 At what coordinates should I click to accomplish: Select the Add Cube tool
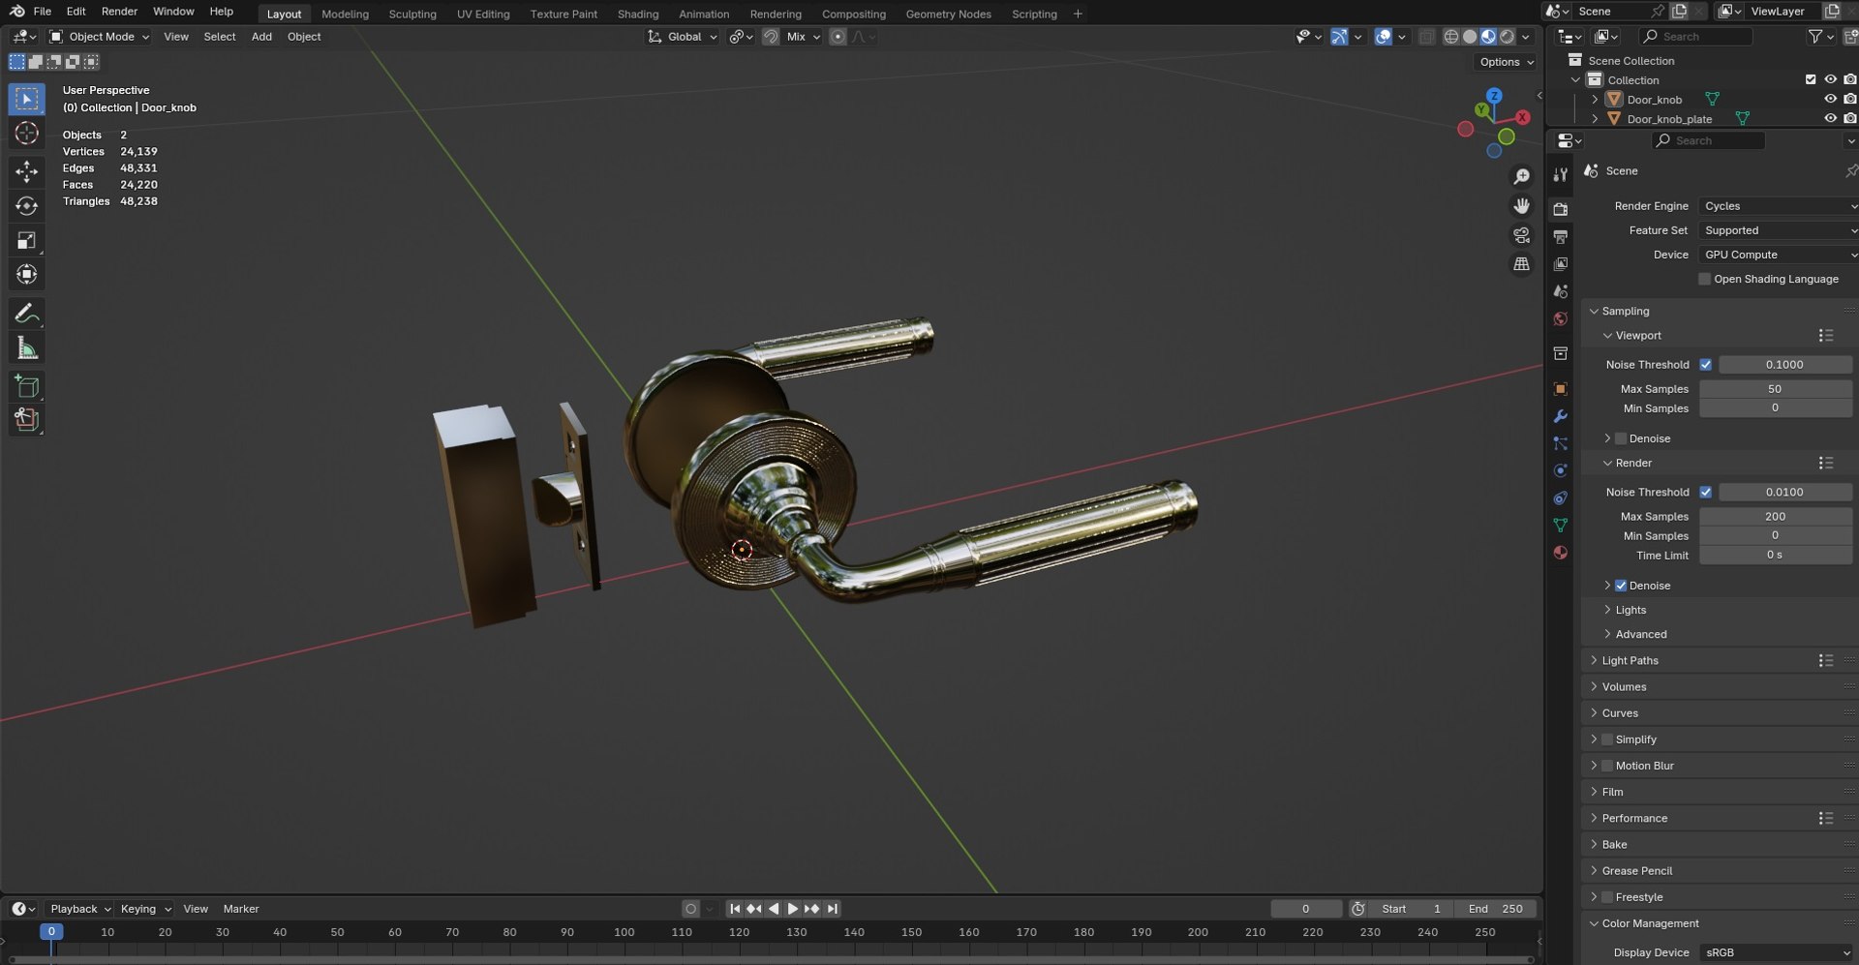click(26, 387)
